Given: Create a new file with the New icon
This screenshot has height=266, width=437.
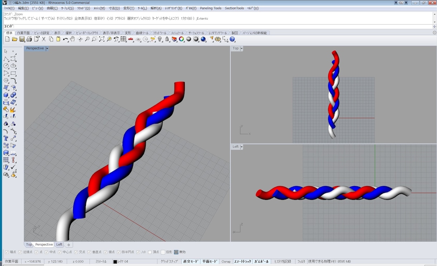Looking at the screenshot, I should 7,39.
